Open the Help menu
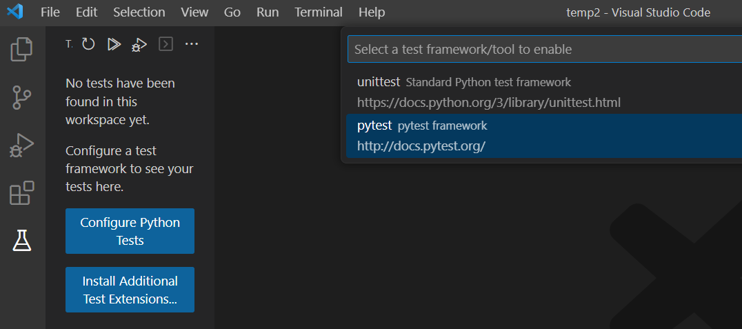 point(372,12)
